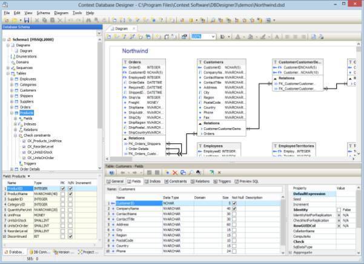
Task: Click the Schema1 database icon in tree
Action: click(x=9, y=39)
